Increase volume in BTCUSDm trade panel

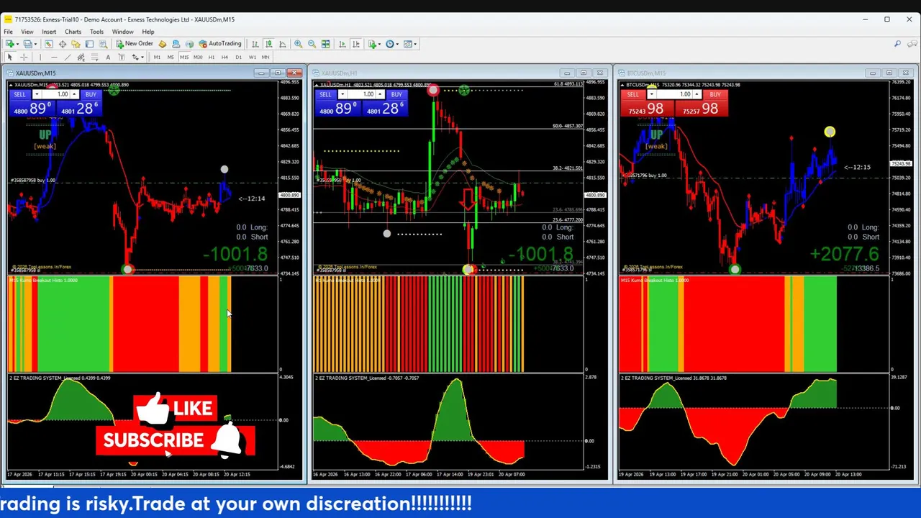click(697, 94)
